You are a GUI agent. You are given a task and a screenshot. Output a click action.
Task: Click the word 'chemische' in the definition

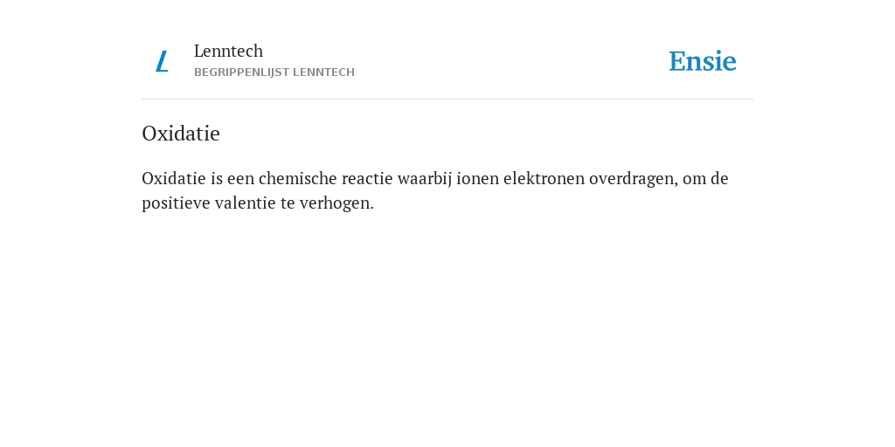click(297, 178)
